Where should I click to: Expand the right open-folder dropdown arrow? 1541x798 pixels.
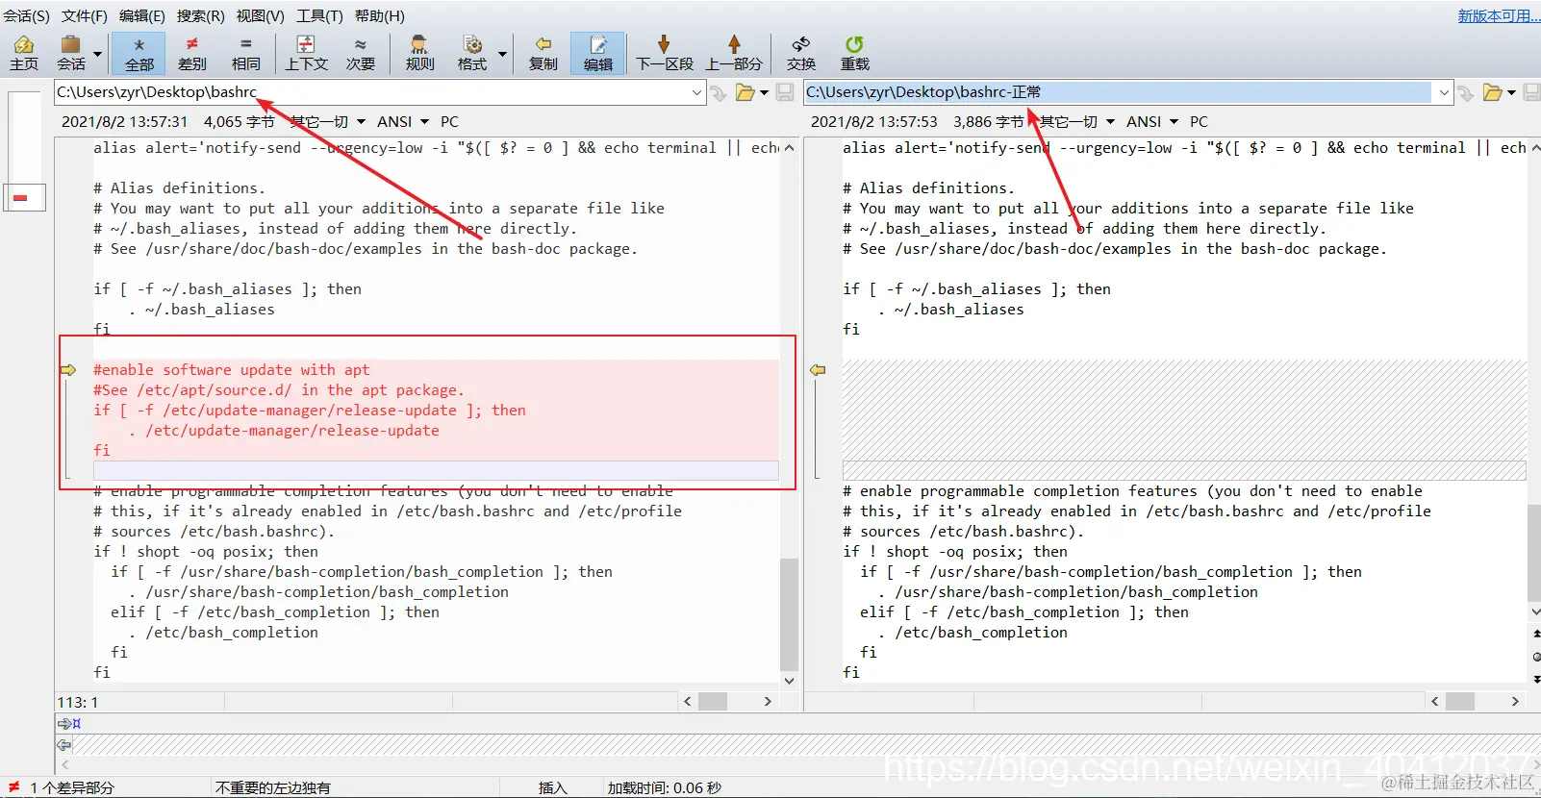click(x=1511, y=92)
